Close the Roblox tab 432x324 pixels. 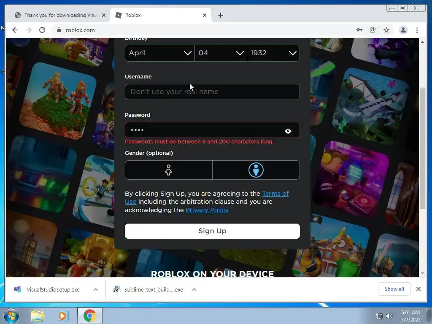[205, 15]
